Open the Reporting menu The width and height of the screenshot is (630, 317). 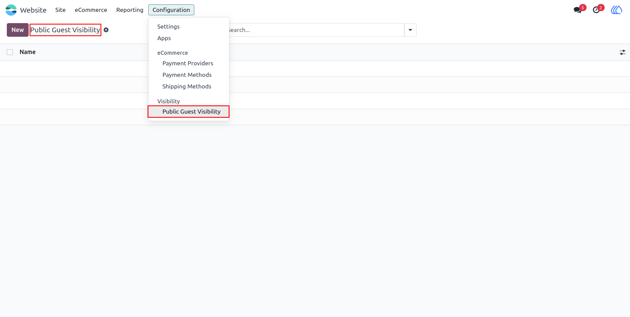click(x=130, y=10)
